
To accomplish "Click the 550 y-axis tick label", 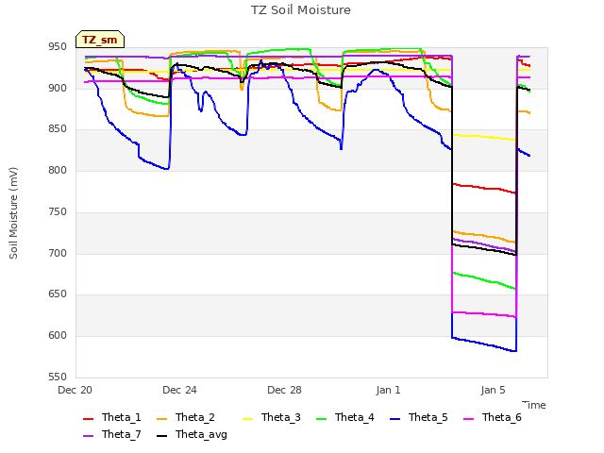I will (58, 377).
